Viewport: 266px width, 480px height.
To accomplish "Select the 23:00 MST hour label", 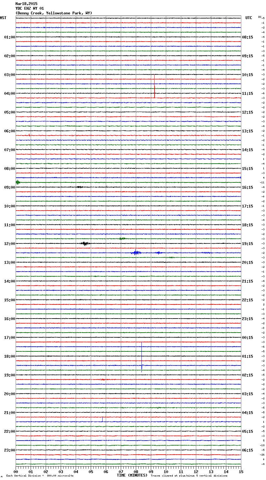I will pyautogui.click(x=10, y=450).
